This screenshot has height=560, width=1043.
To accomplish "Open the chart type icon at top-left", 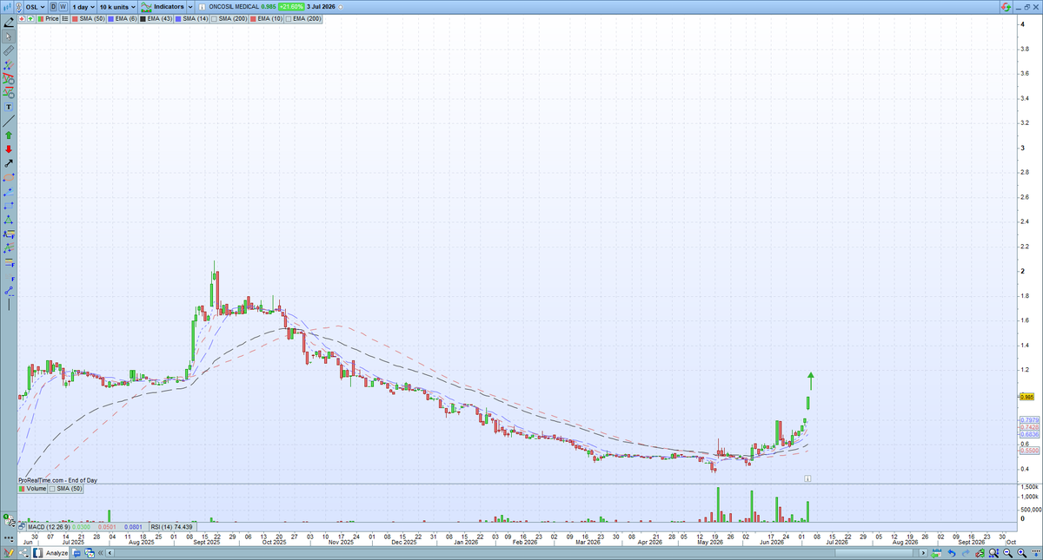I will pyautogui.click(x=6, y=6).
